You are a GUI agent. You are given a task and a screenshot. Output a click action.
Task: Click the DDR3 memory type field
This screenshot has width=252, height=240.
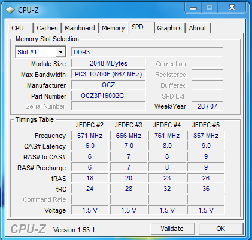coord(147,52)
